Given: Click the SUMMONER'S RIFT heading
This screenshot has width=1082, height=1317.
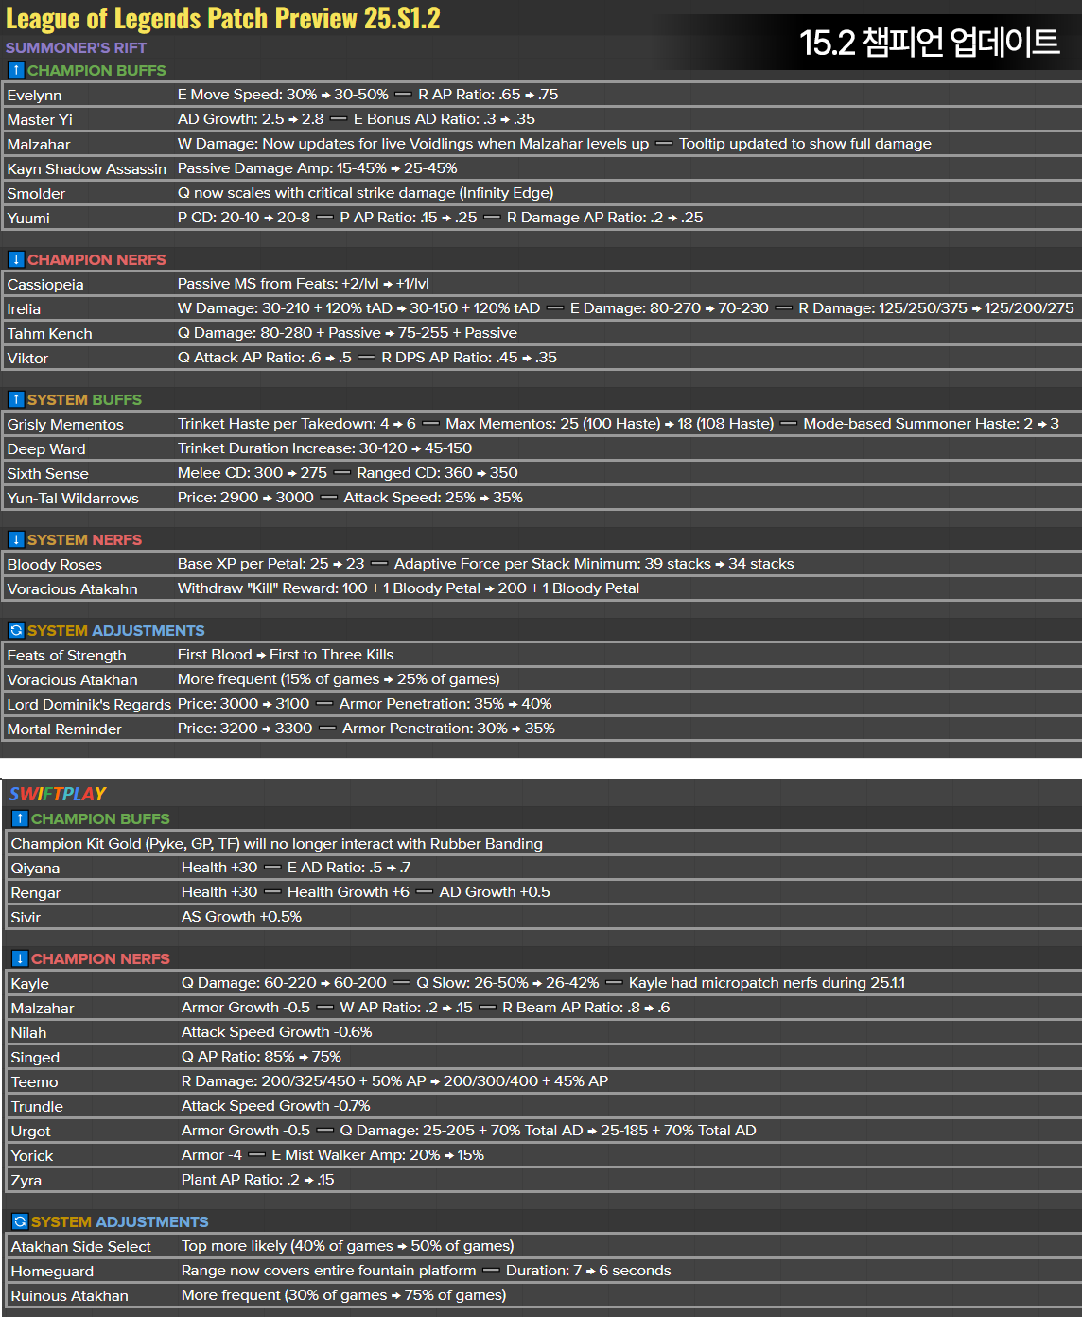Looking at the screenshot, I should [76, 47].
